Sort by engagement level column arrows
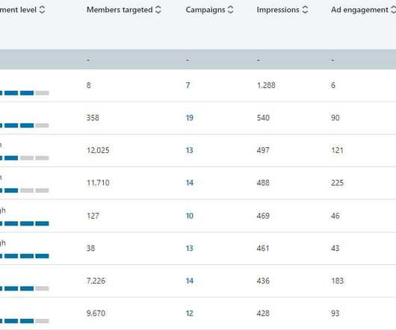 pos(42,10)
